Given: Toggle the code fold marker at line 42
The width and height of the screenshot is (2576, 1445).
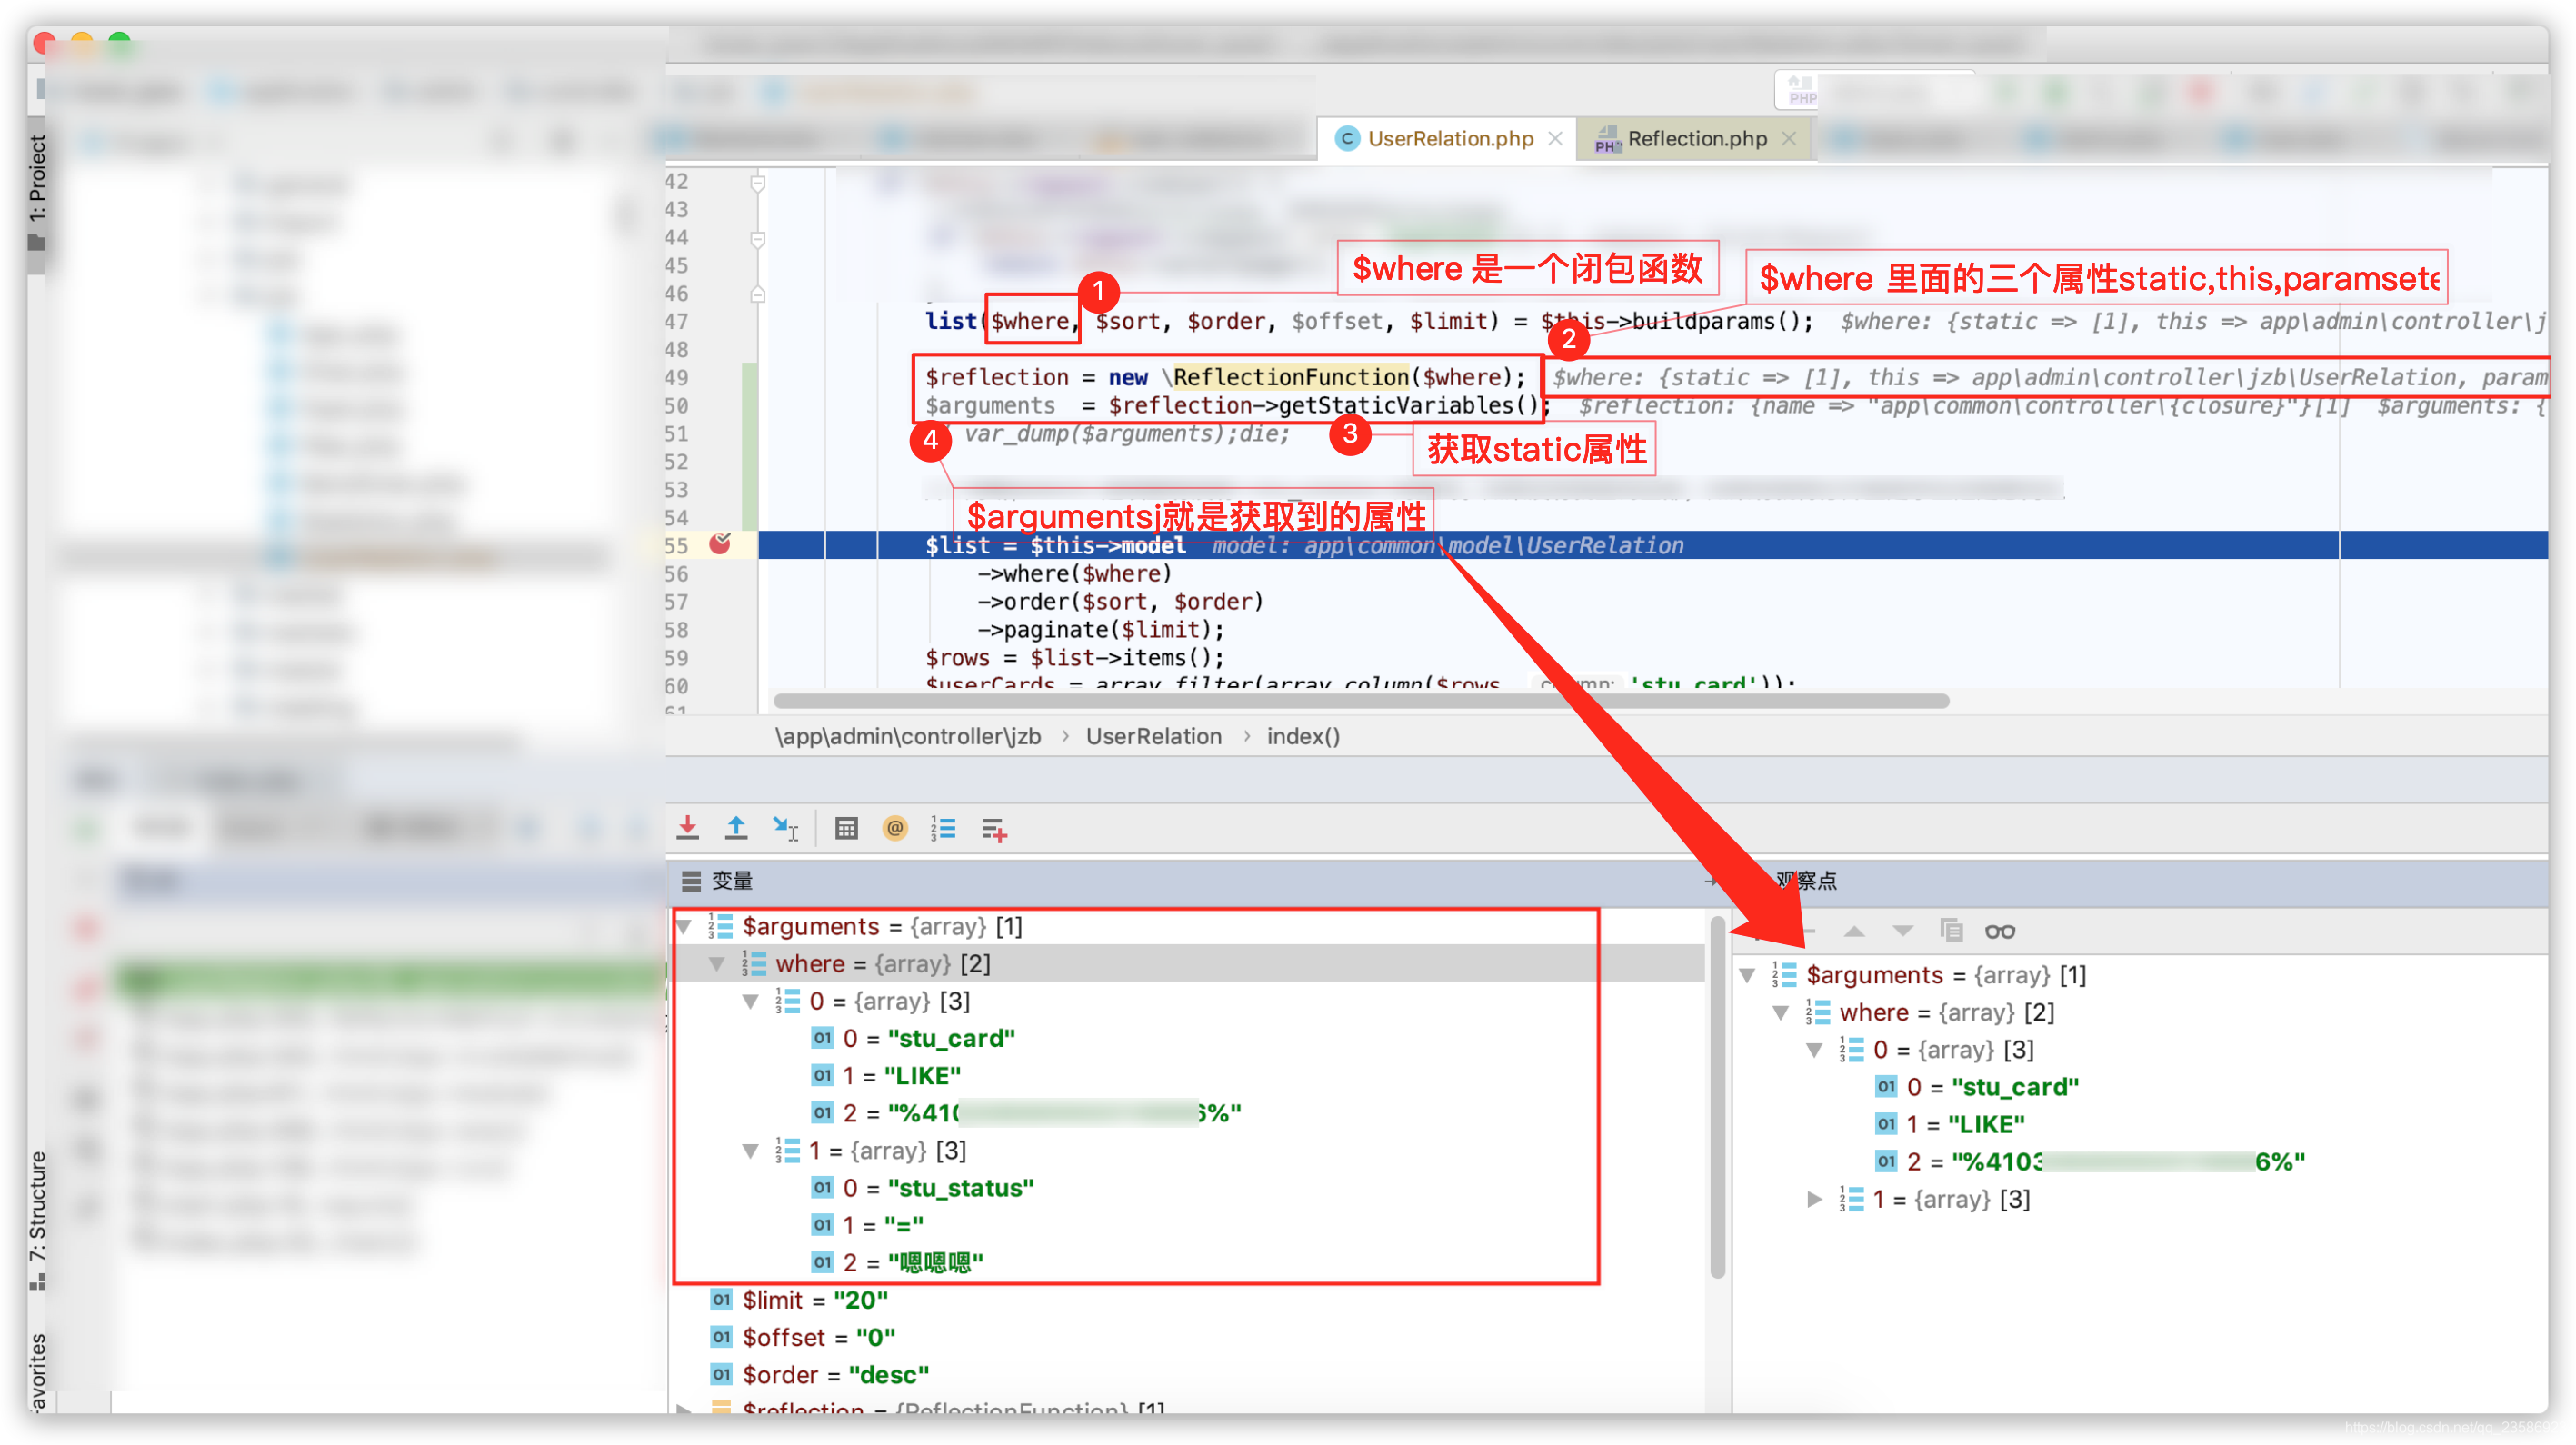Looking at the screenshot, I should pyautogui.click(x=758, y=182).
